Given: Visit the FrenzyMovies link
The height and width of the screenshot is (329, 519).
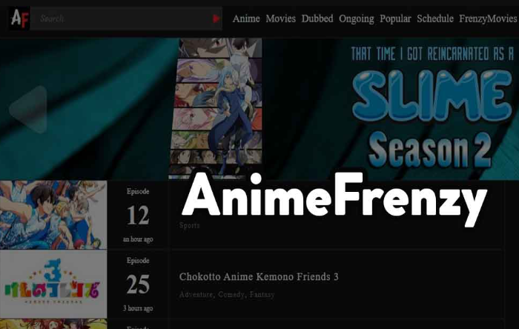Looking at the screenshot, I should 488,19.
